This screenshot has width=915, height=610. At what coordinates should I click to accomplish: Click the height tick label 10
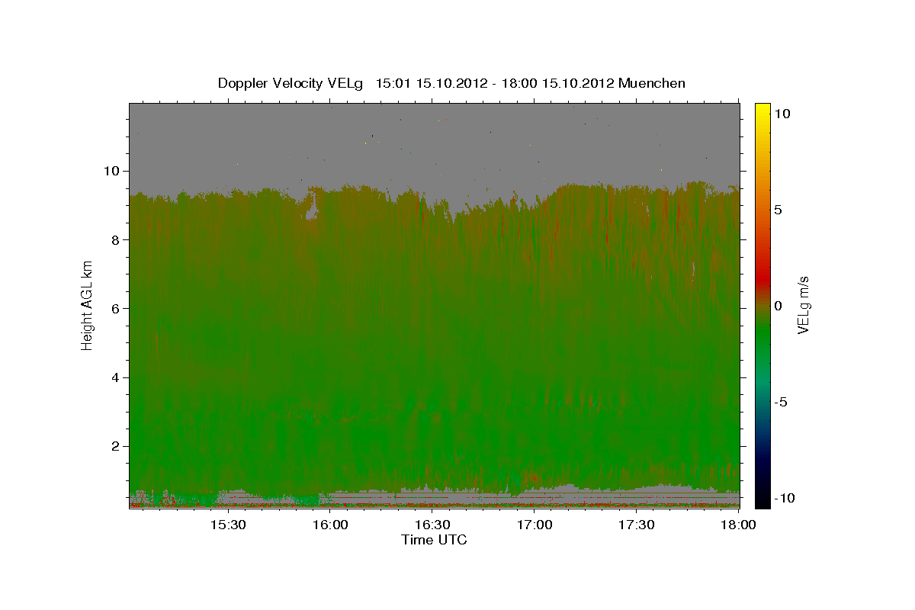point(112,171)
